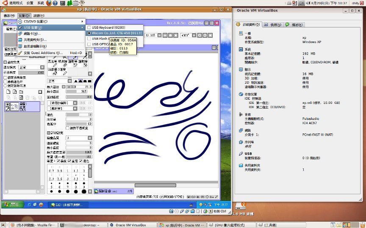366x228 pixels.
Task: Toggle the USB Flash device checkbox
Action: click(89, 38)
